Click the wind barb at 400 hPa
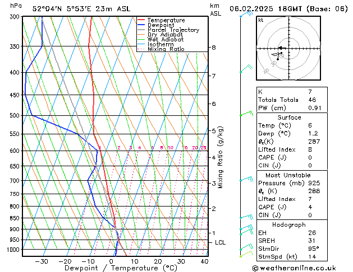 click(246, 68)
